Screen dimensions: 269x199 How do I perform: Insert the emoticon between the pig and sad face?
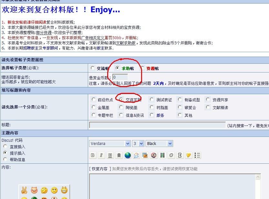(44, 190)
